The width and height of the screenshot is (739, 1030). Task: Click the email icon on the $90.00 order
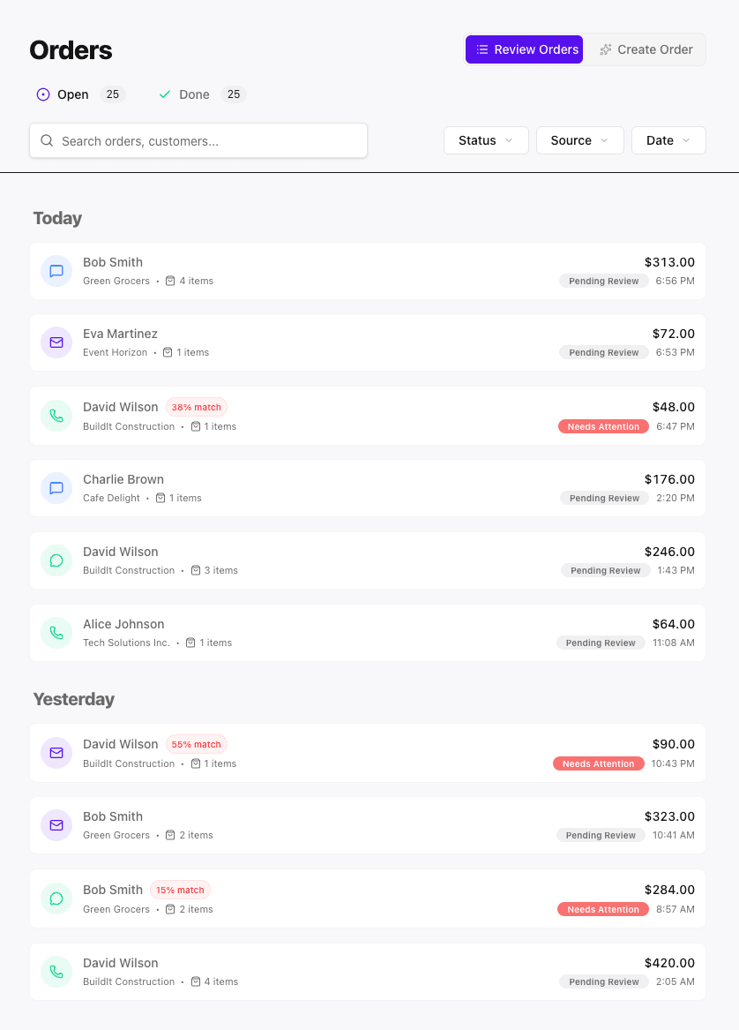pos(56,753)
